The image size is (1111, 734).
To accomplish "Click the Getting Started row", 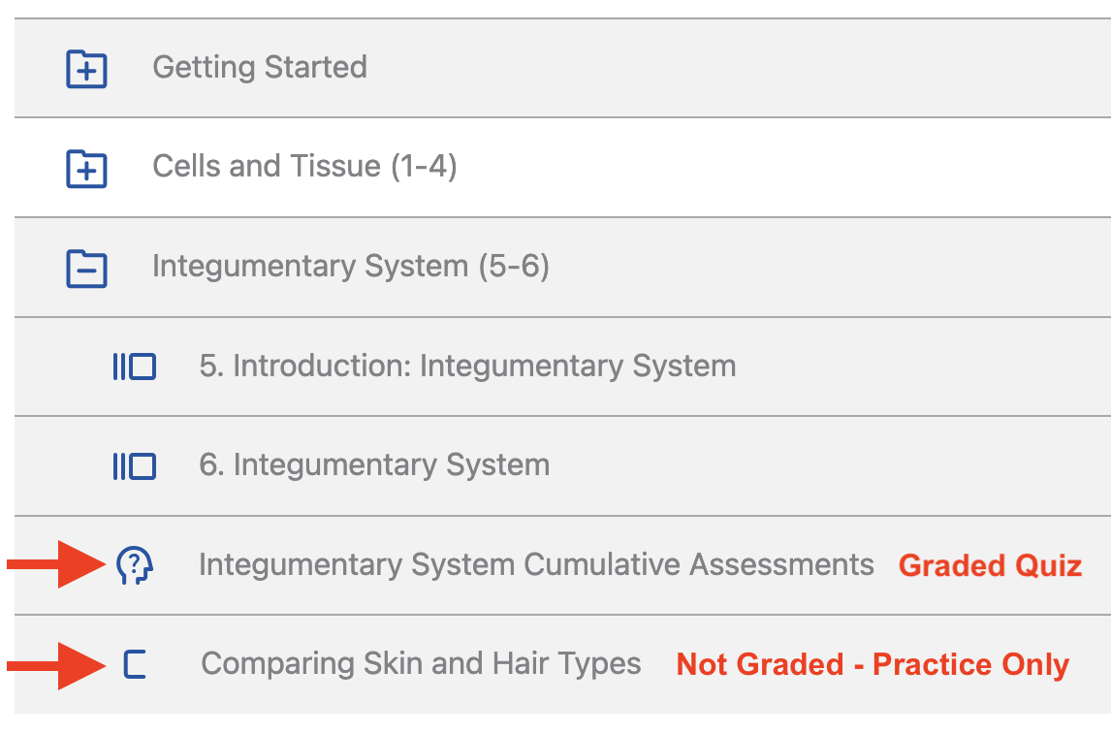I will 260,66.
